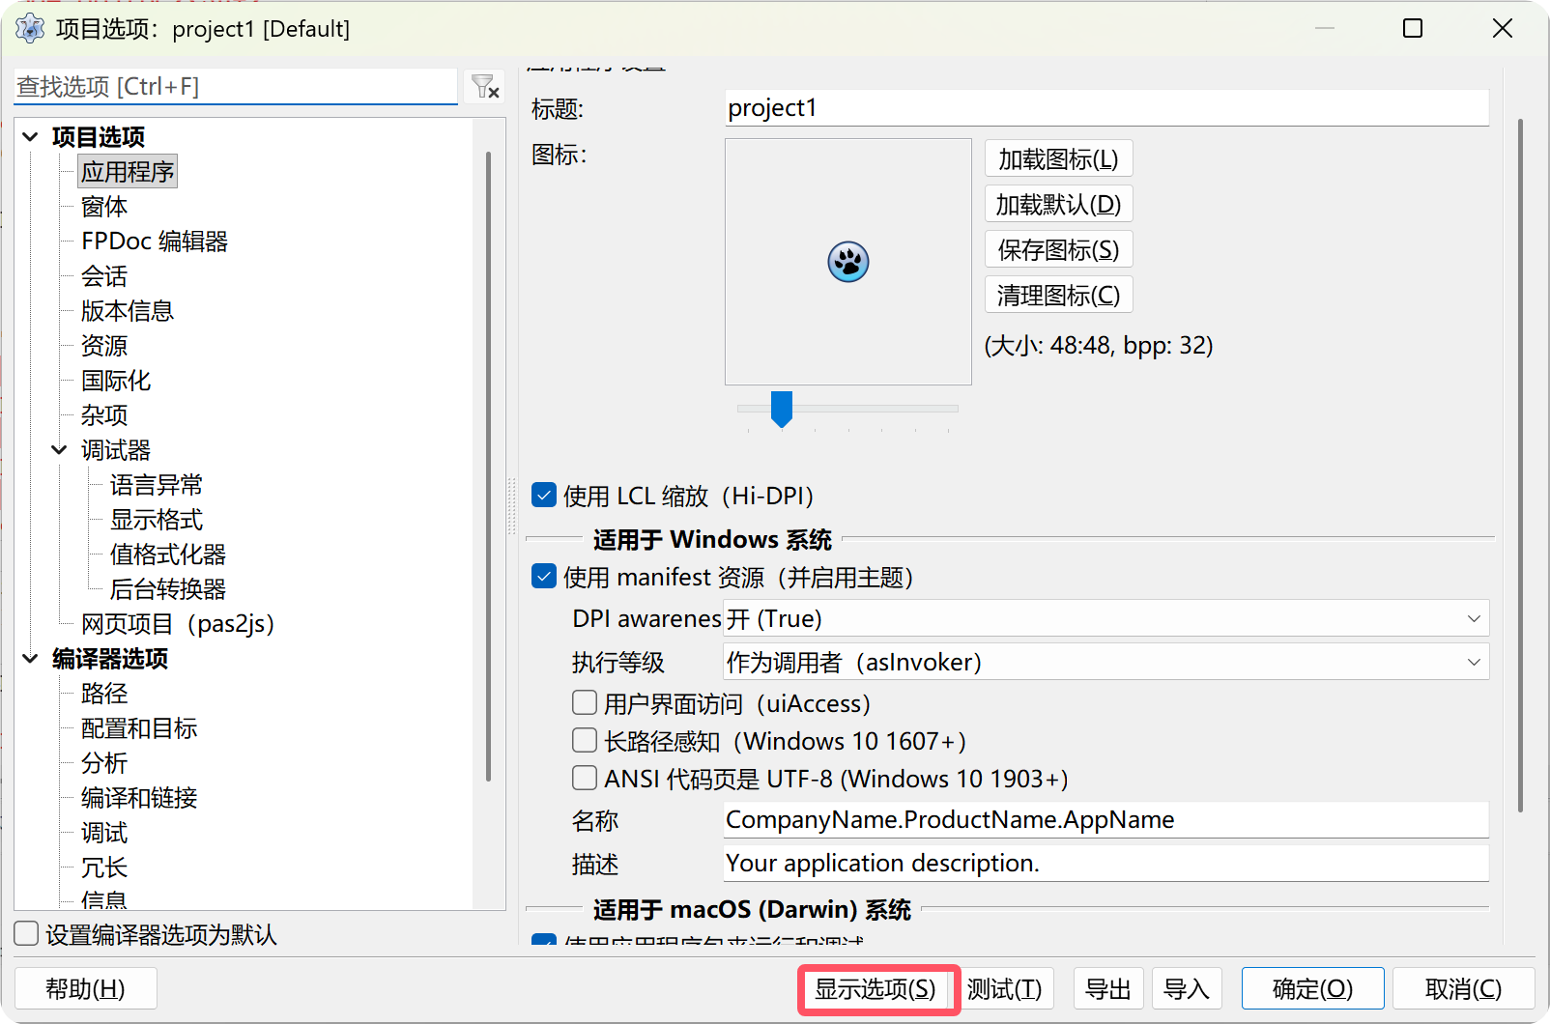Uncheck 使用 manifest 资源 option
This screenshot has width=1550, height=1024.
click(543, 576)
